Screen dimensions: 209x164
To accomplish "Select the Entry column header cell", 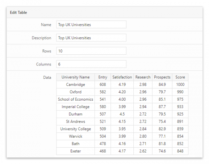I will pos(103,77).
